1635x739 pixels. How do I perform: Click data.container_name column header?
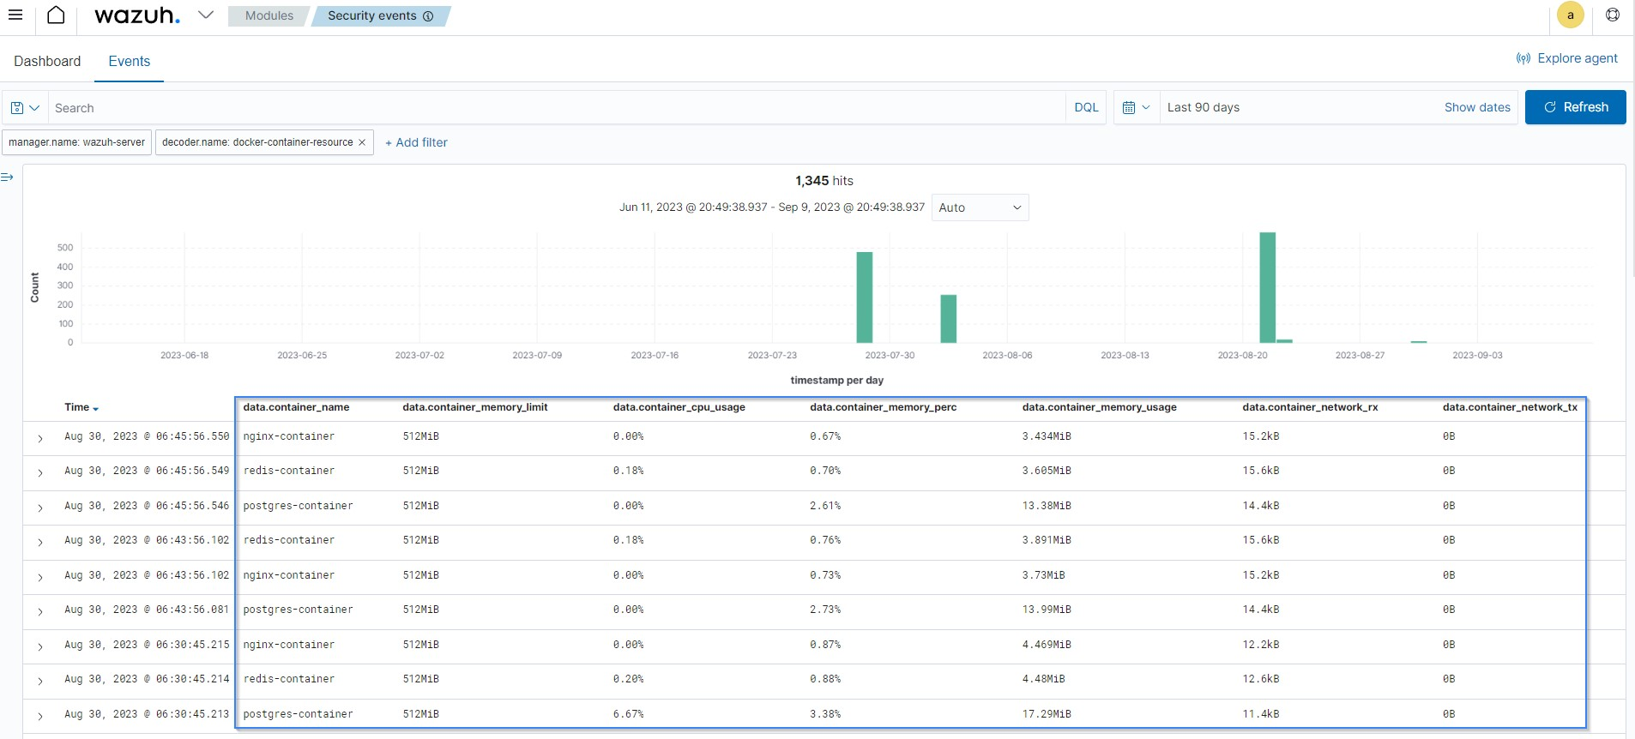[296, 407]
